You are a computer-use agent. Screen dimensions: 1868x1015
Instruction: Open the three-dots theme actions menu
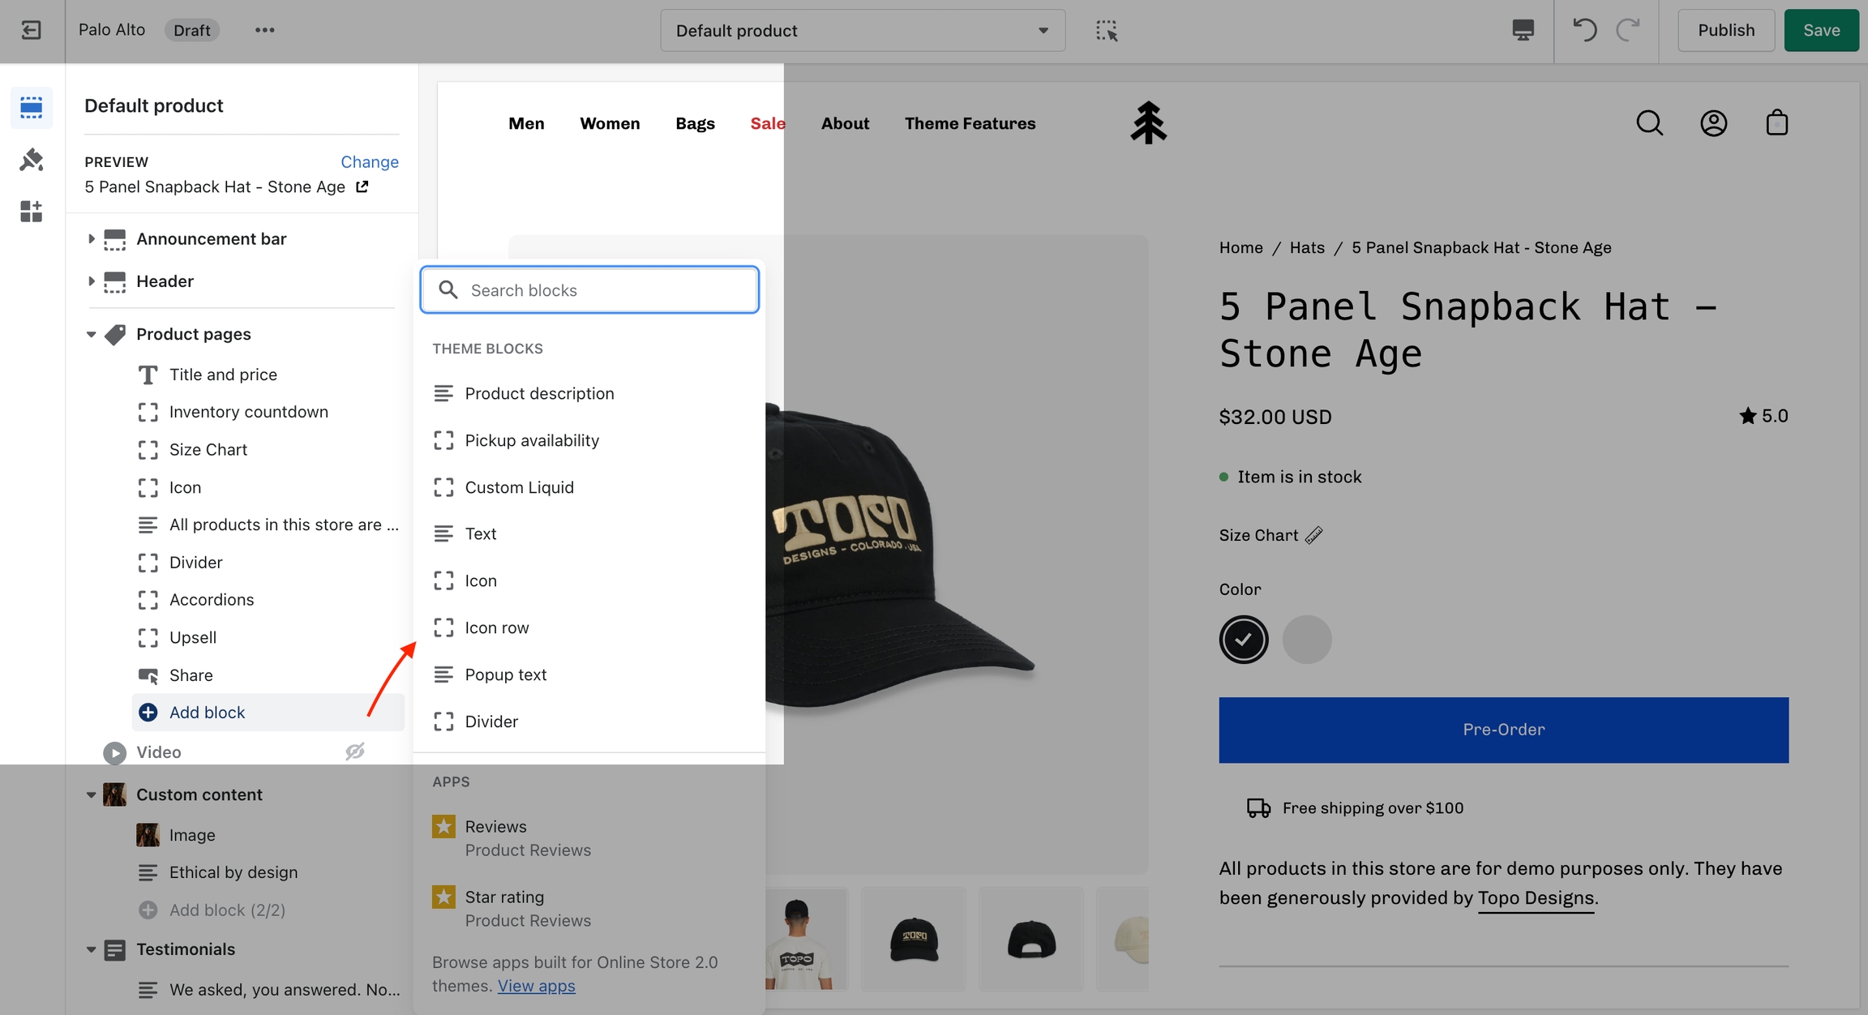pyautogui.click(x=264, y=30)
